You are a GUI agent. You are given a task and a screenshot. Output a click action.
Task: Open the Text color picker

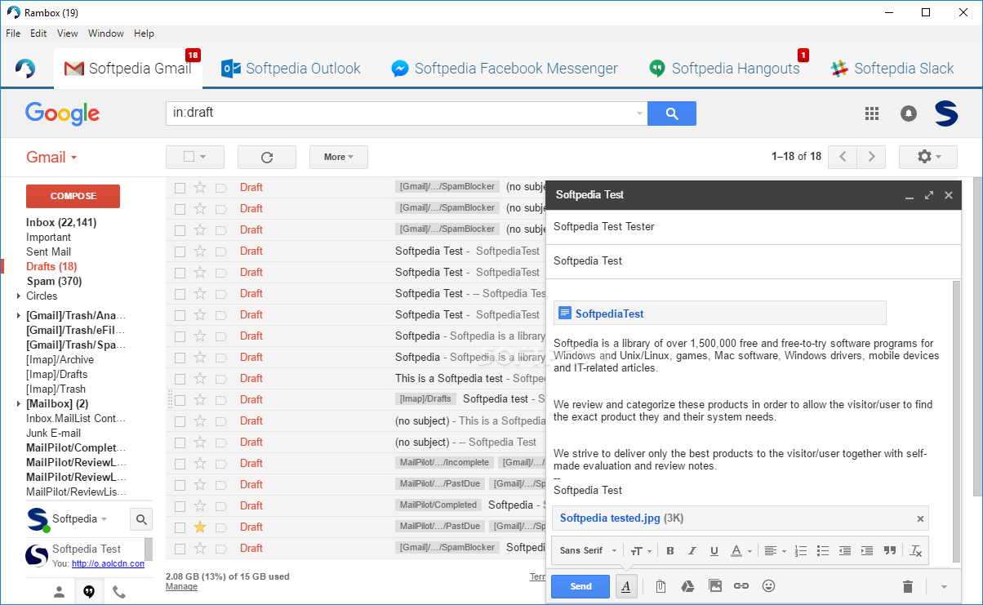coord(741,551)
